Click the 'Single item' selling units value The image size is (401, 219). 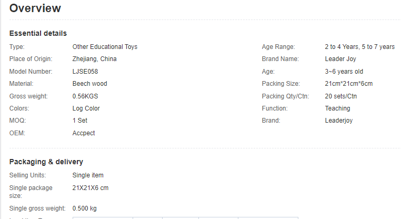[88, 175]
